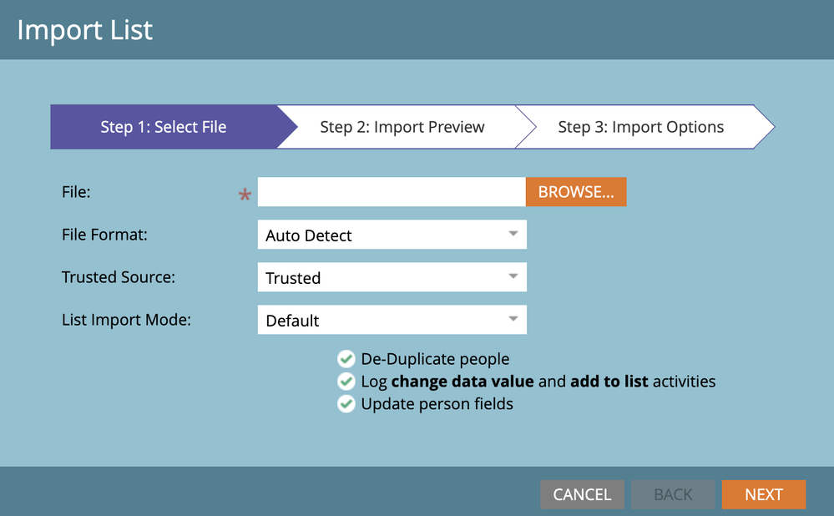Select the Step 1: Select File tab
834x516 pixels.
coord(164,127)
